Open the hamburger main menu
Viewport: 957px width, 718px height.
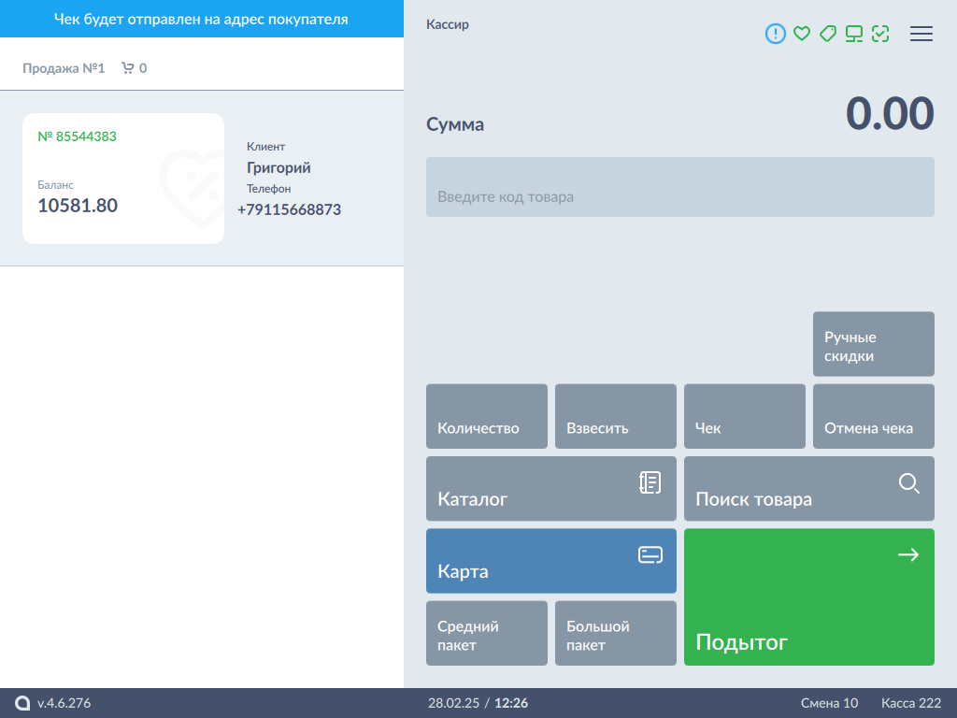(x=921, y=34)
